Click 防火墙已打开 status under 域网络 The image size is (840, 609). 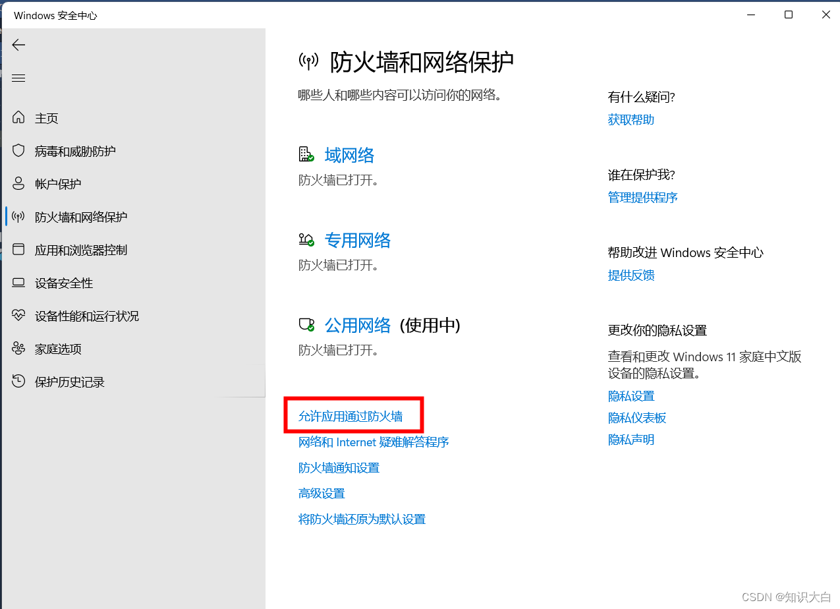coord(339,180)
